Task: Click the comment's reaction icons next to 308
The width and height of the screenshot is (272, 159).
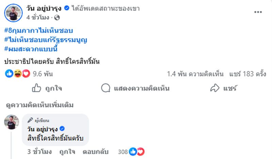Action: [136, 152]
